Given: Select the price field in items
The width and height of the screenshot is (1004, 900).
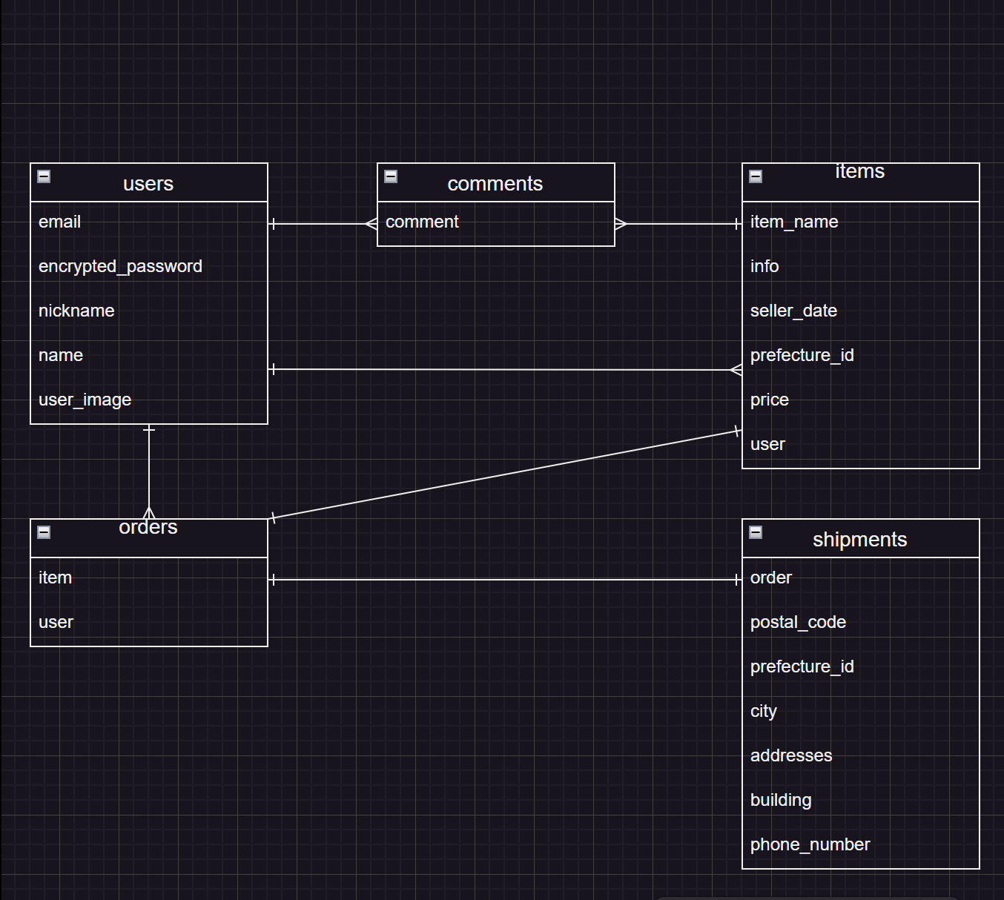Looking at the screenshot, I should pyautogui.click(x=769, y=400).
